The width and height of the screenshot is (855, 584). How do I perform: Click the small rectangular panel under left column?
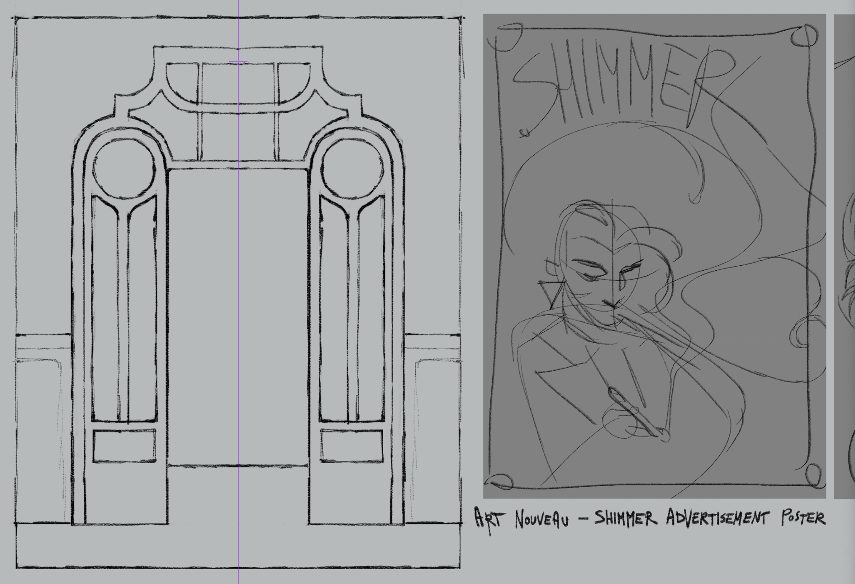pos(124,446)
